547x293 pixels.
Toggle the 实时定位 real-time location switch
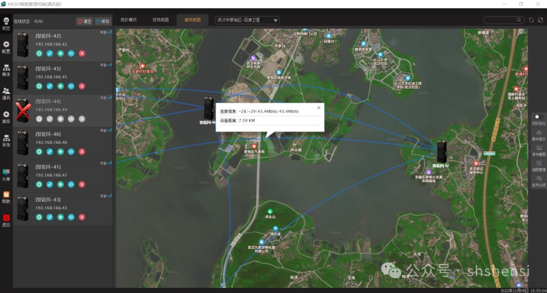(538, 117)
